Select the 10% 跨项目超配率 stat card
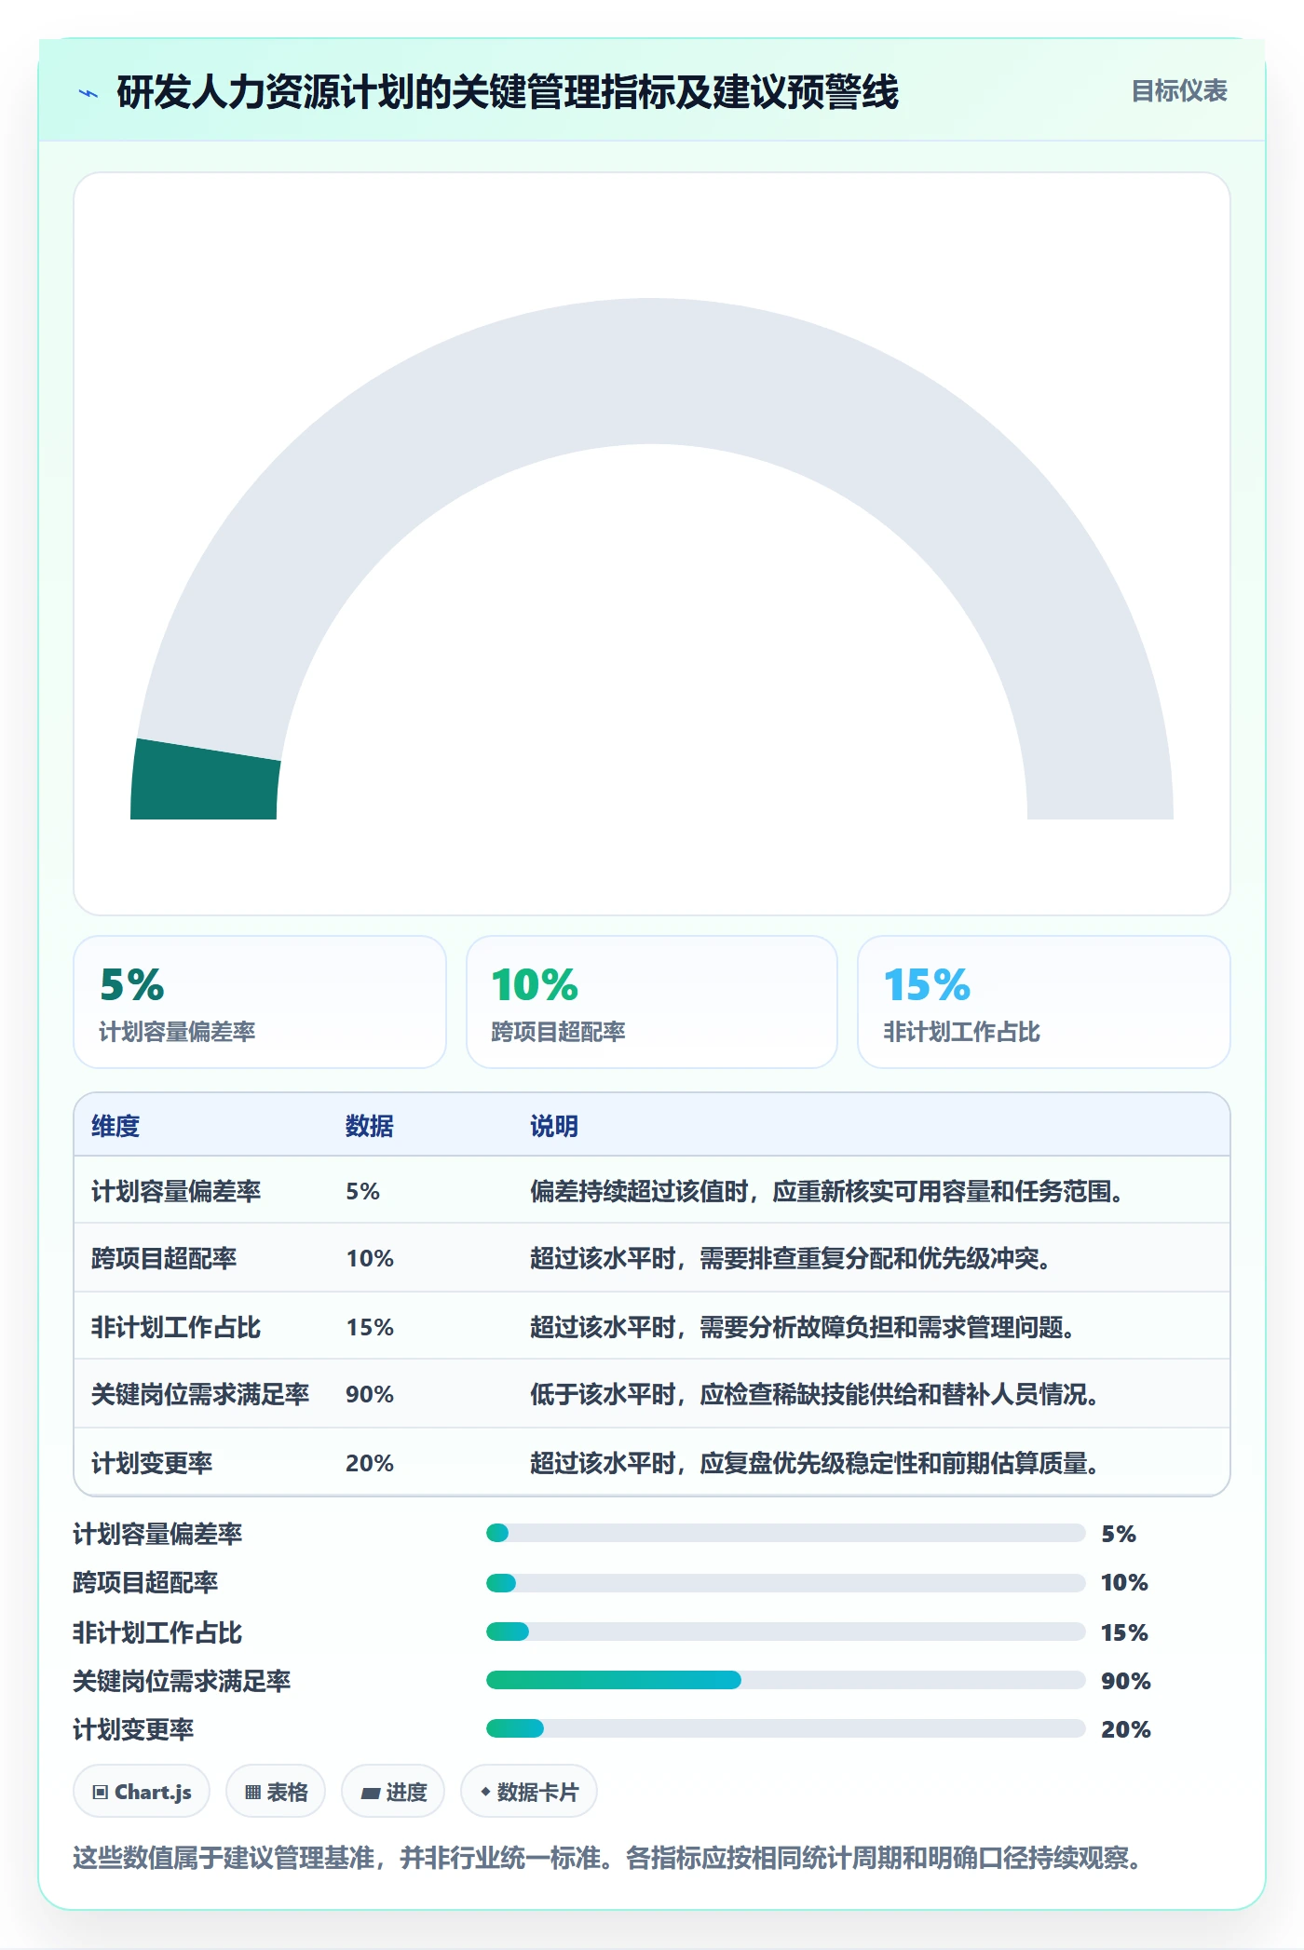The image size is (1304, 1950). coord(652,1002)
